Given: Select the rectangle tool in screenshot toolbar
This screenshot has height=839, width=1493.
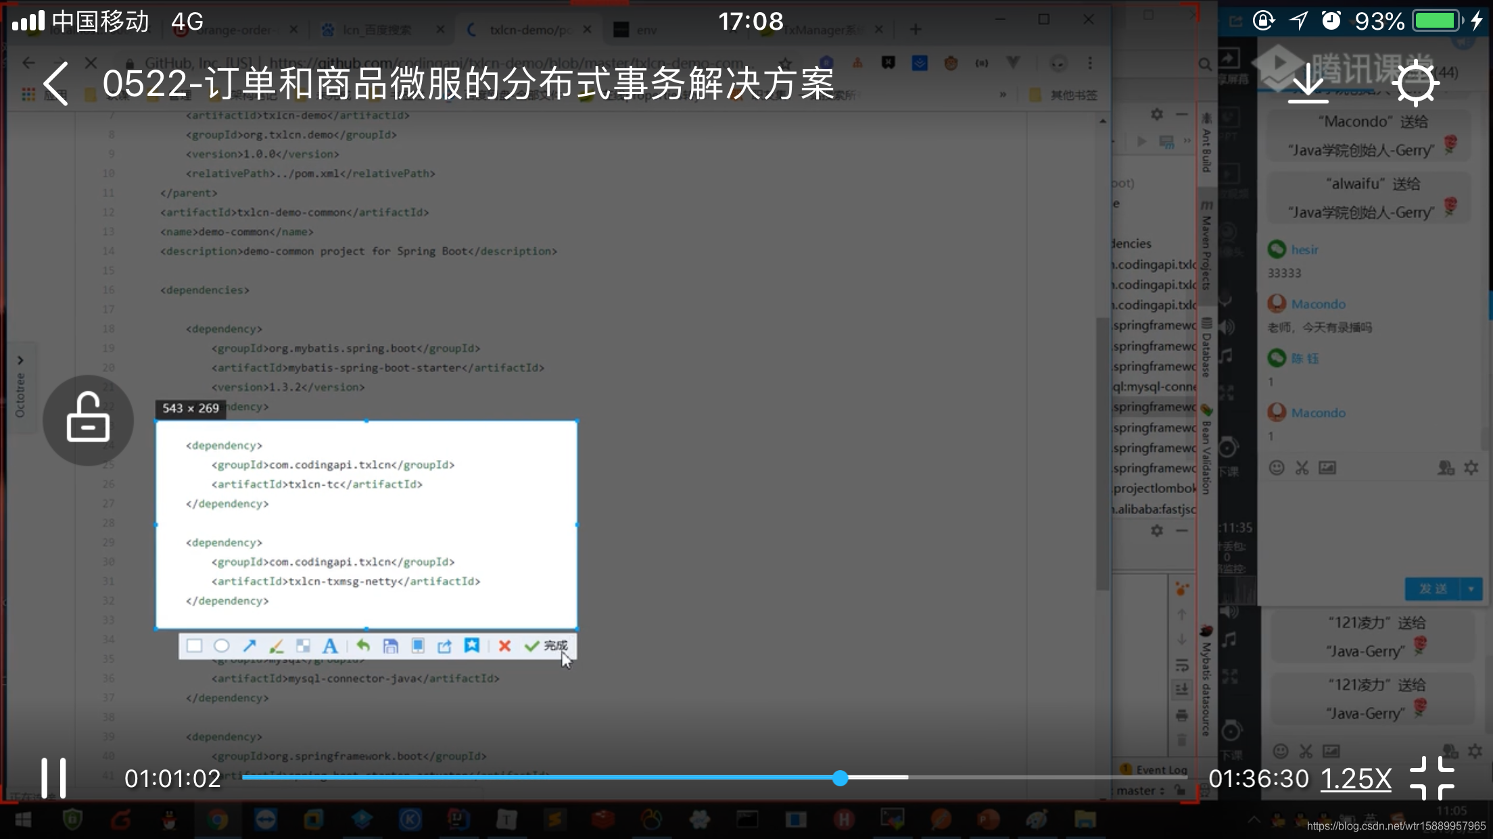Looking at the screenshot, I should [x=194, y=646].
